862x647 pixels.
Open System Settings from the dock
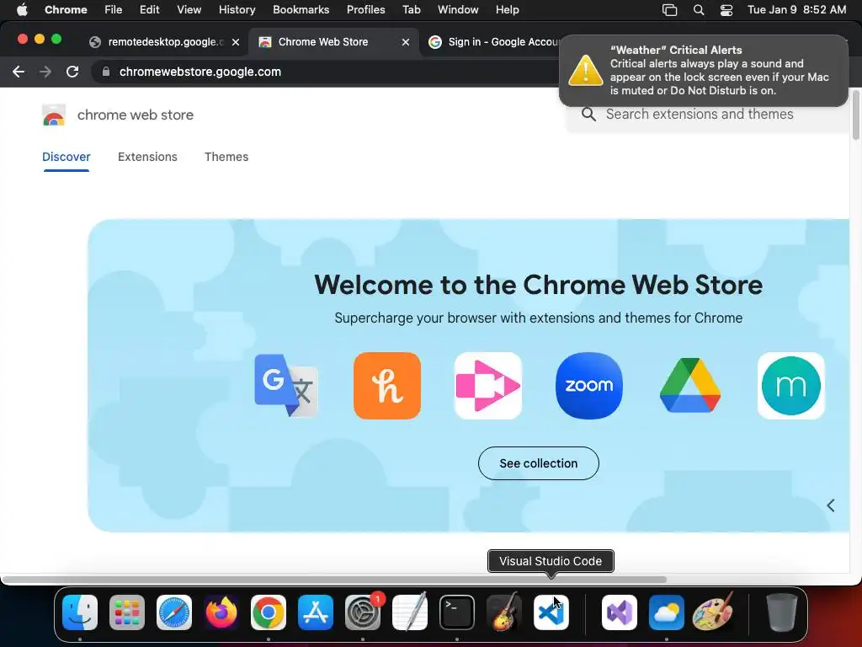[363, 612]
